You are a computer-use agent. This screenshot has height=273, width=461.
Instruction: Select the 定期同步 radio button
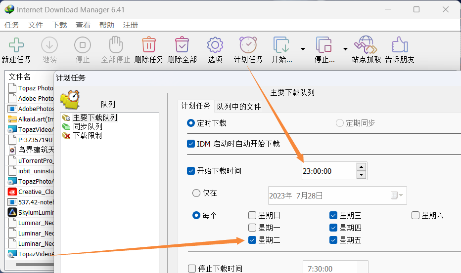pyautogui.click(x=340, y=123)
